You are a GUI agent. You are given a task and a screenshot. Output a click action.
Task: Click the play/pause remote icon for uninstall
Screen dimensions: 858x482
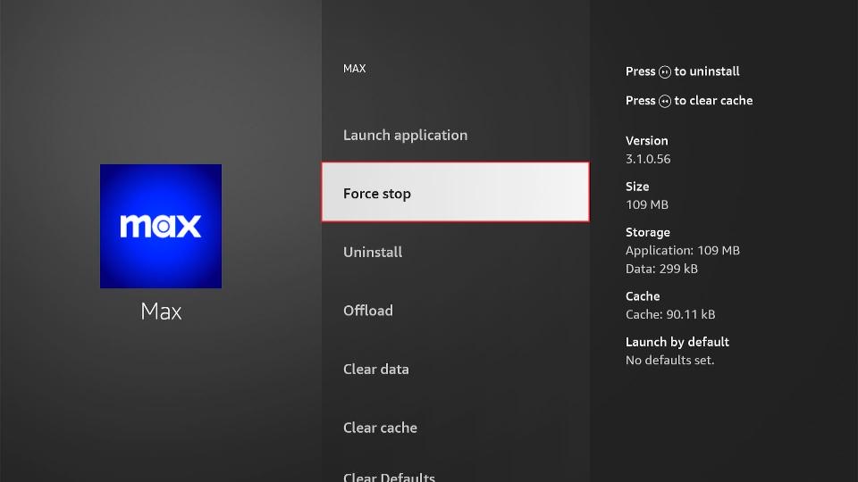point(665,71)
